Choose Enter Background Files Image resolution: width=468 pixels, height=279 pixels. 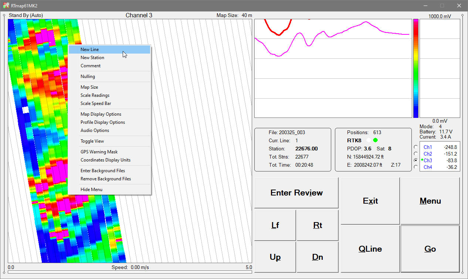[109, 171]
